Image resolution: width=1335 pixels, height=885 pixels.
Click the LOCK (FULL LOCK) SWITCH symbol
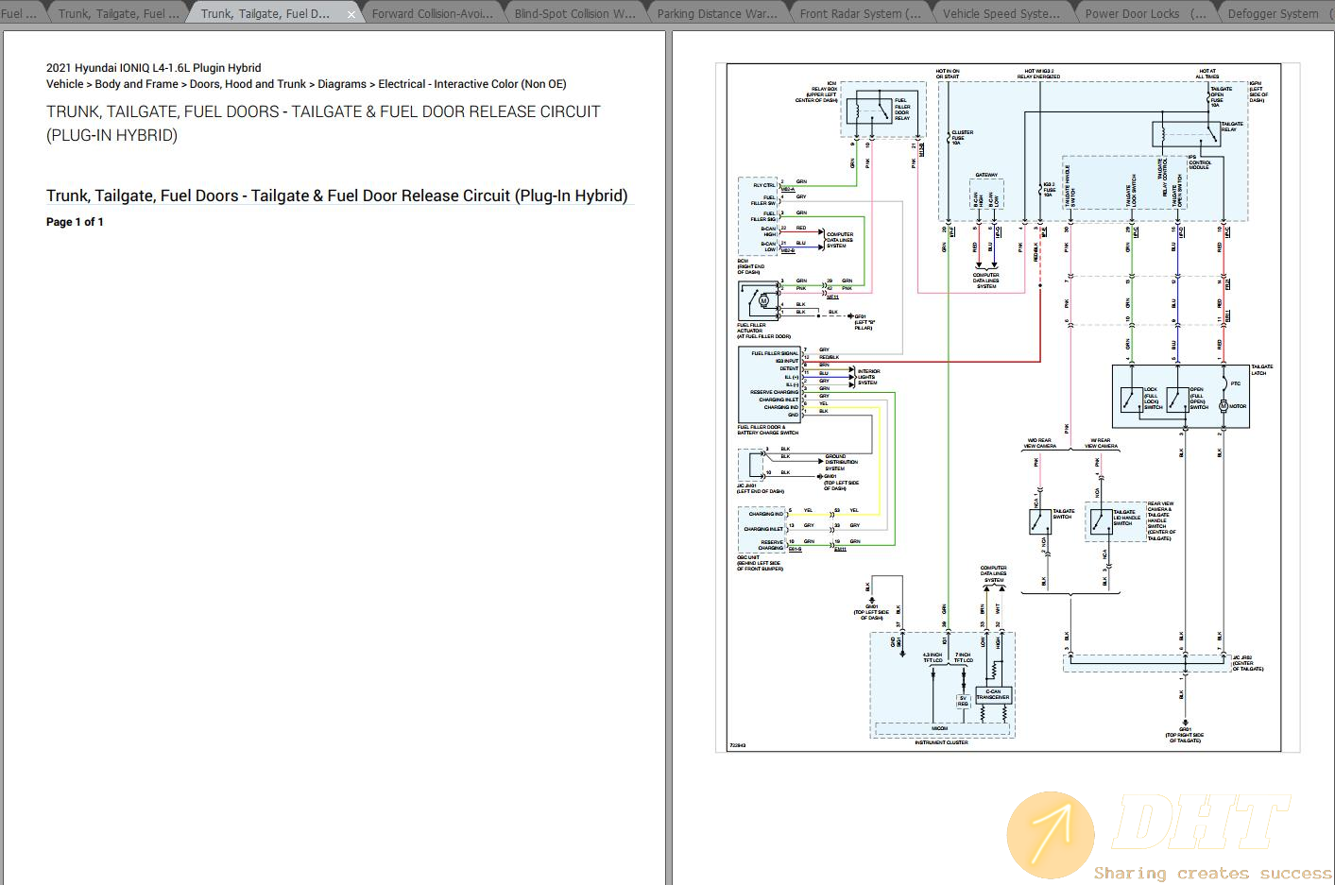click(x=1130, y=399)
